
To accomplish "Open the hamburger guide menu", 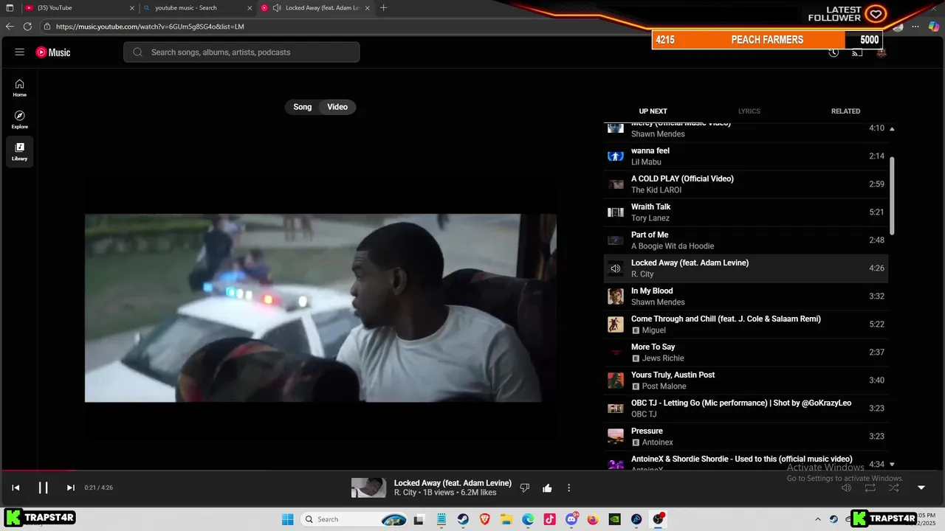I will click(20, 52).
